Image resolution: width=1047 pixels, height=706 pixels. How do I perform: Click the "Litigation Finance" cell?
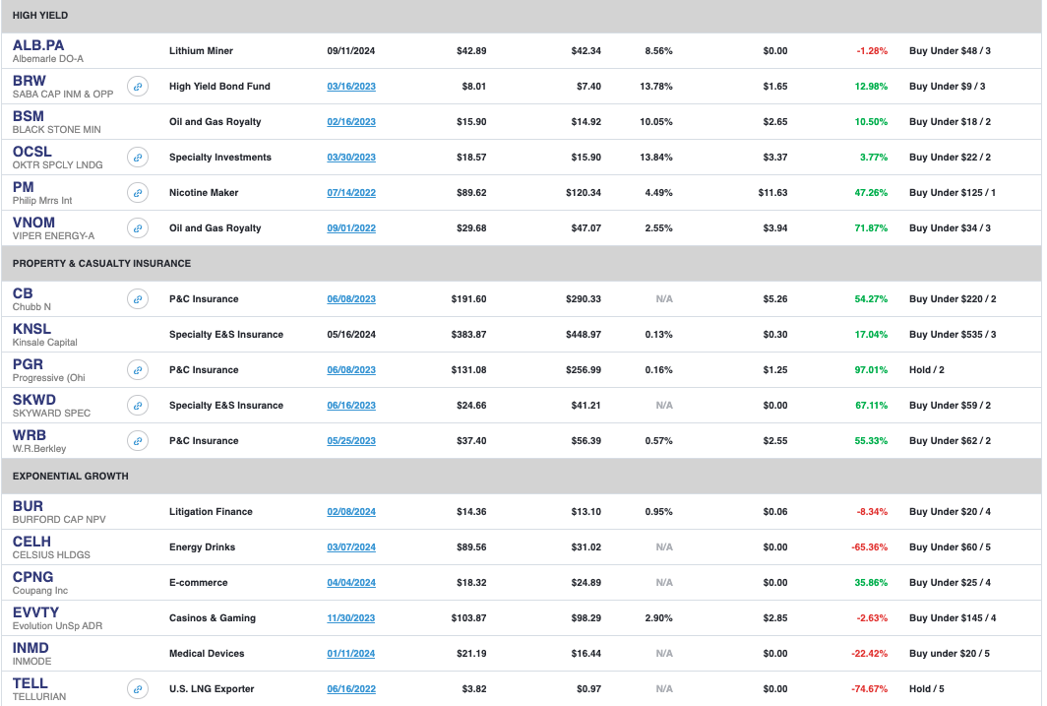coord(211,512)
